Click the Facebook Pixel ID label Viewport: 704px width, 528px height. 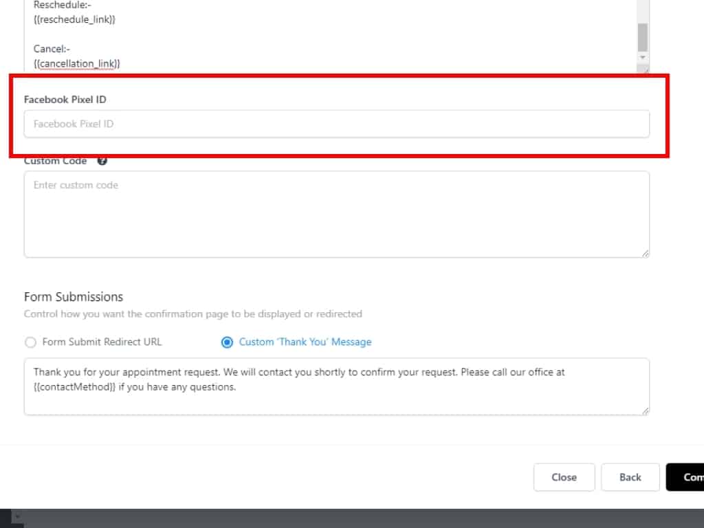(x=65, y=99)
